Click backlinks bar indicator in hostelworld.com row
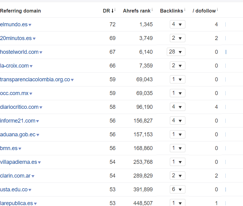This screenshot has width=243, height=206. 226,52
